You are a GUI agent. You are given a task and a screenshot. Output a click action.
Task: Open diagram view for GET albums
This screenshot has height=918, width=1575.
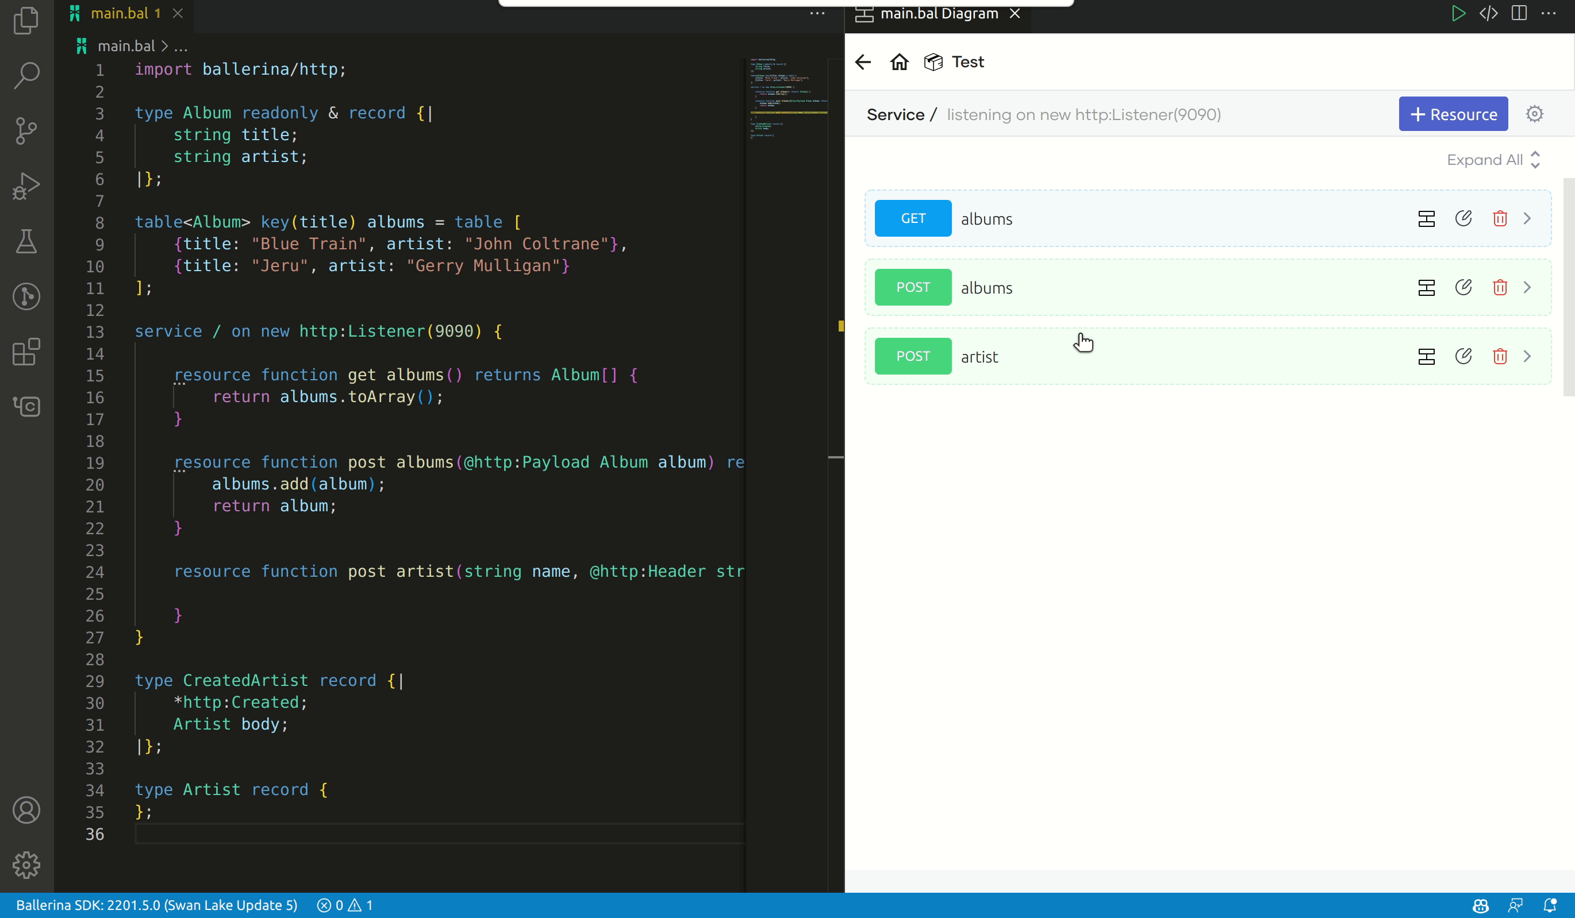(1426, 218)
